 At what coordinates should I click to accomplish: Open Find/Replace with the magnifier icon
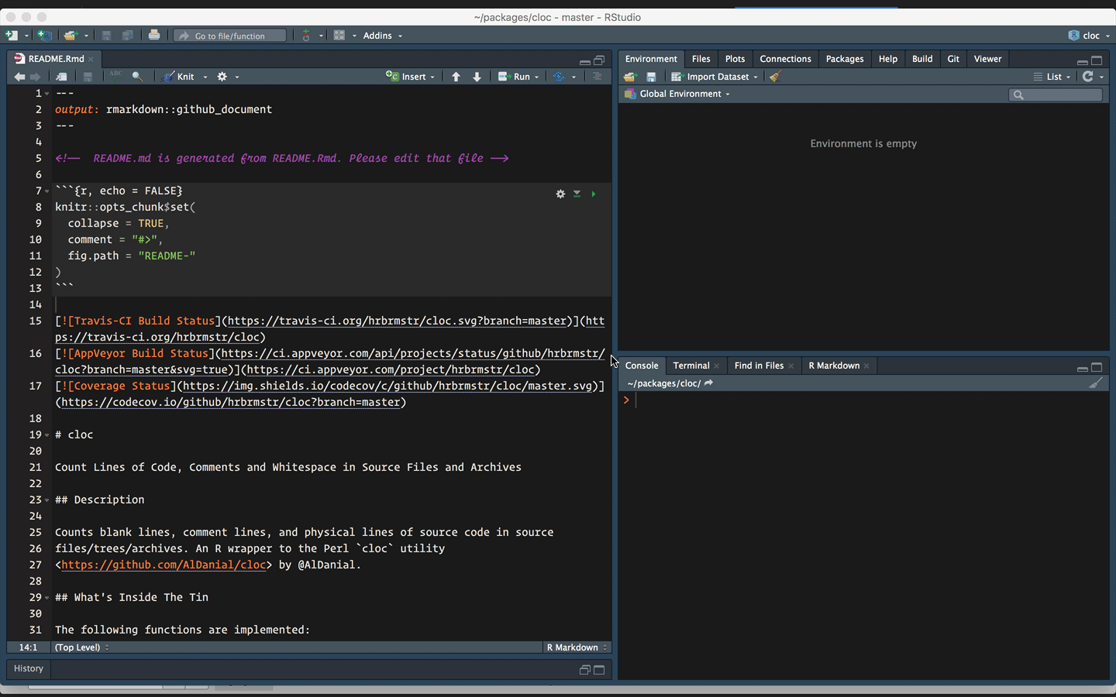pyautogui.click(x=138, y=76)
